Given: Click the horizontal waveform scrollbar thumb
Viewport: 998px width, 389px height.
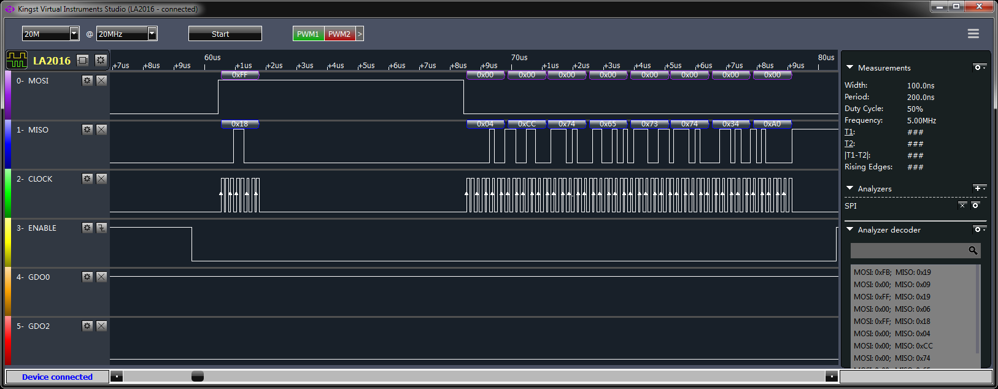Looking at the screenshot, I should click(x=198, y=376).
